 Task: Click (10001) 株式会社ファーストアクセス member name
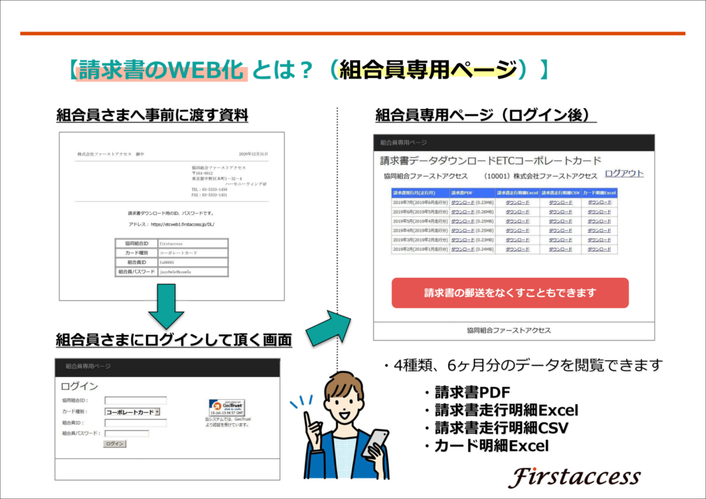click(541, 176)
